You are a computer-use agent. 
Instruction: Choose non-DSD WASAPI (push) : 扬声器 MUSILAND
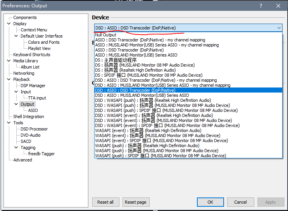coord(188,151)
